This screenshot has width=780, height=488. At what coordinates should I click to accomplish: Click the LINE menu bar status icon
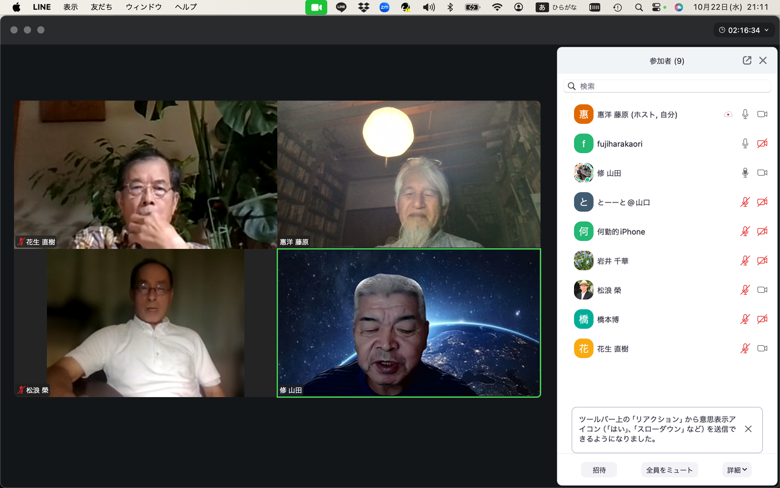pos(341,7)
